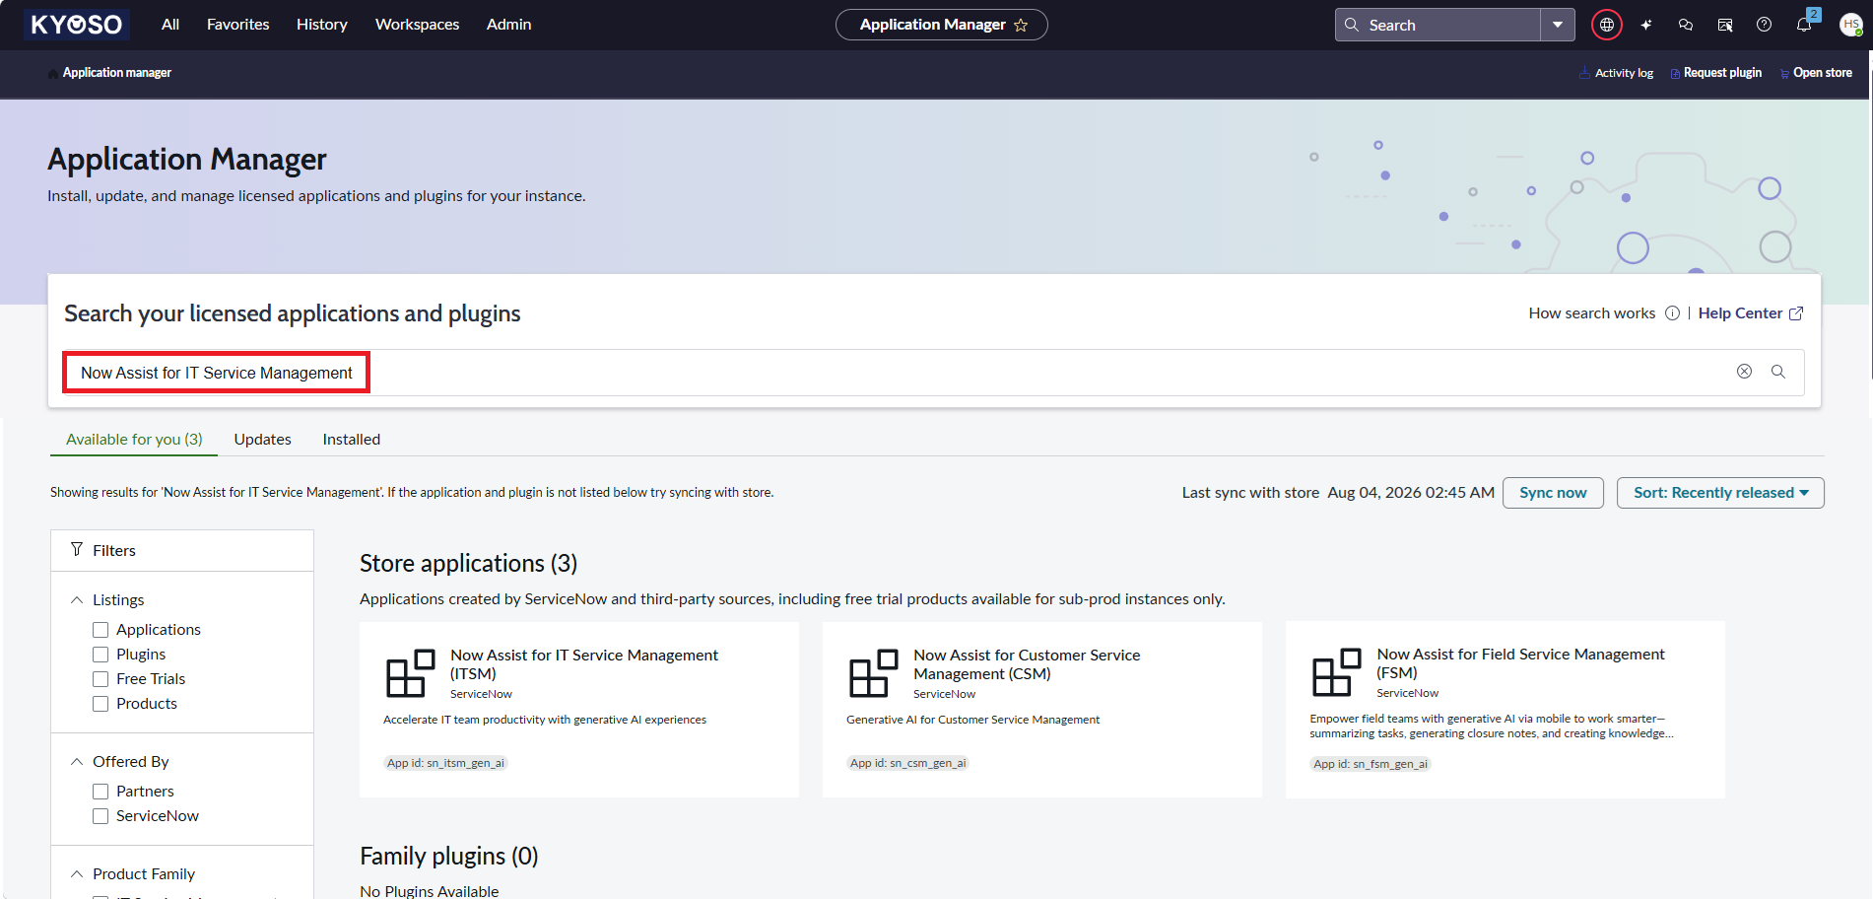
Task: Click 'Generative AI for Customer Service Management' description
Action: [x=972, y=720]
